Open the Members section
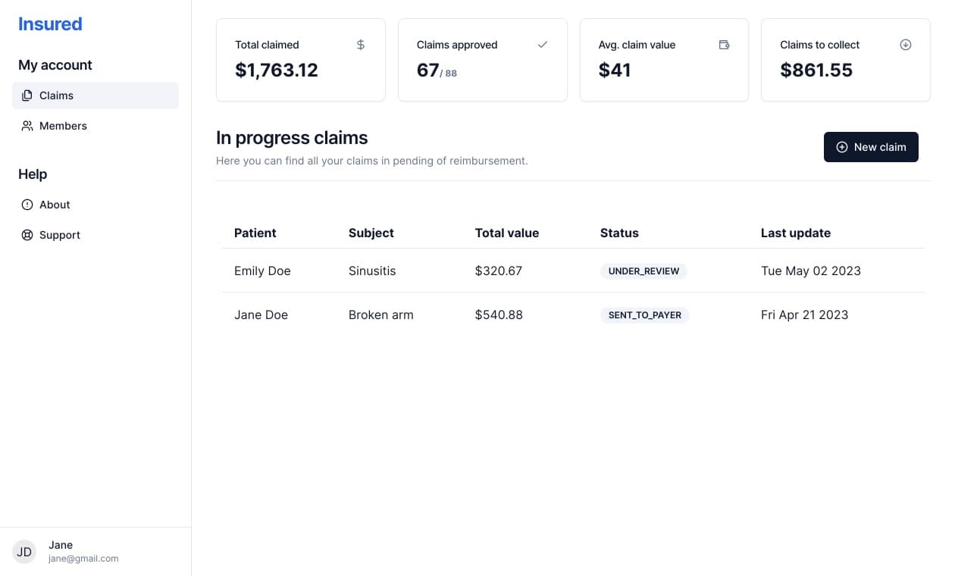 click(63, 126)
